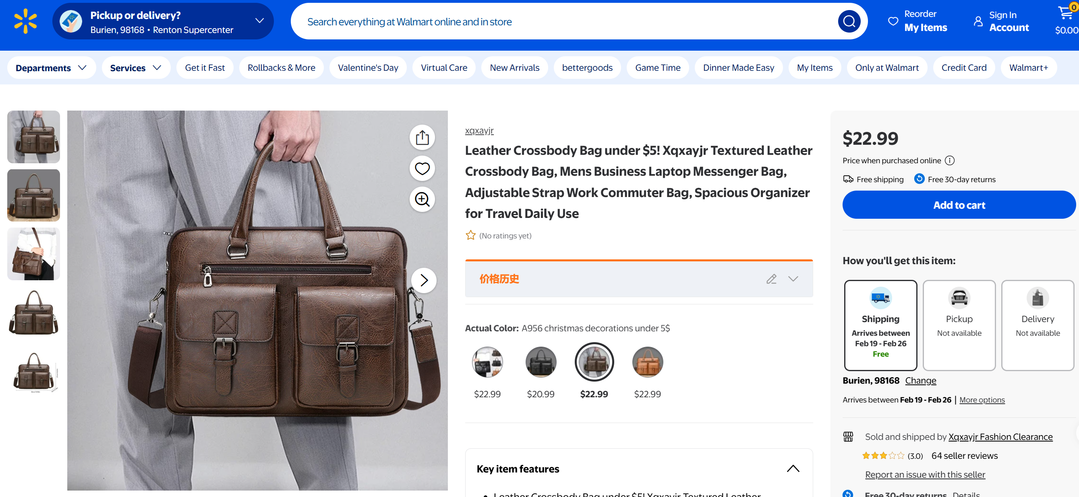Screen dimensions: 1079x497
Task: Select the Pickup fulfillment option
Action: point(959,325)
